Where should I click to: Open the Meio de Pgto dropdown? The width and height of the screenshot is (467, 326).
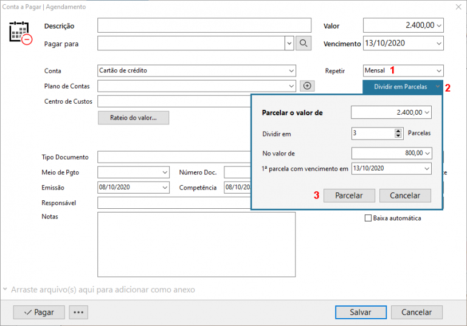(x=165, y=172)
